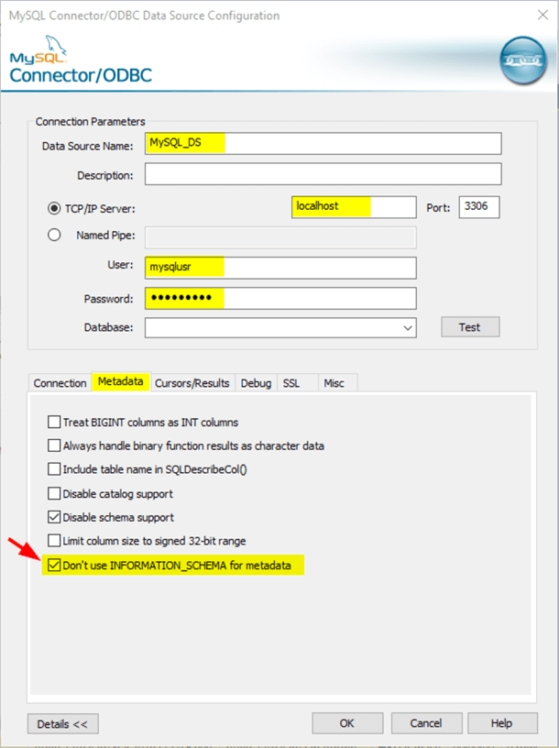Image resolution: width=559 pixels, height=748 pixels.
Task: Click the Test connection button
Action: [x=470, y=327]
